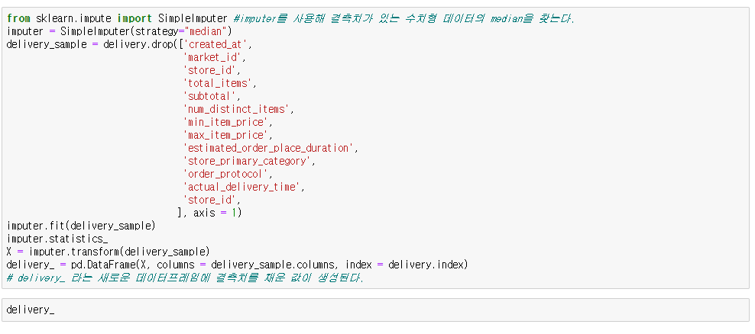Click the 'created_at' string in drop list
The width and height of the screenshot is (755, 334).
click(215, 45)
